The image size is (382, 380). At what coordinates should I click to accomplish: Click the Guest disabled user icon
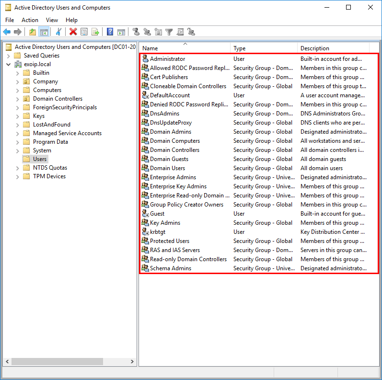(x=145, y=213)
